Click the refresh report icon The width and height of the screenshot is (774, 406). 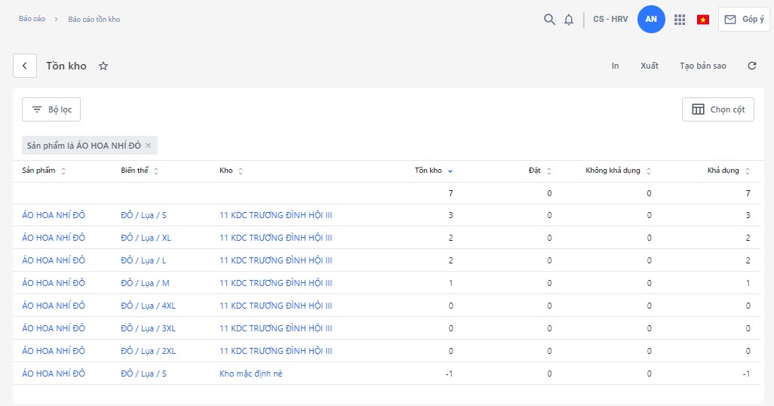pos(751,66)
